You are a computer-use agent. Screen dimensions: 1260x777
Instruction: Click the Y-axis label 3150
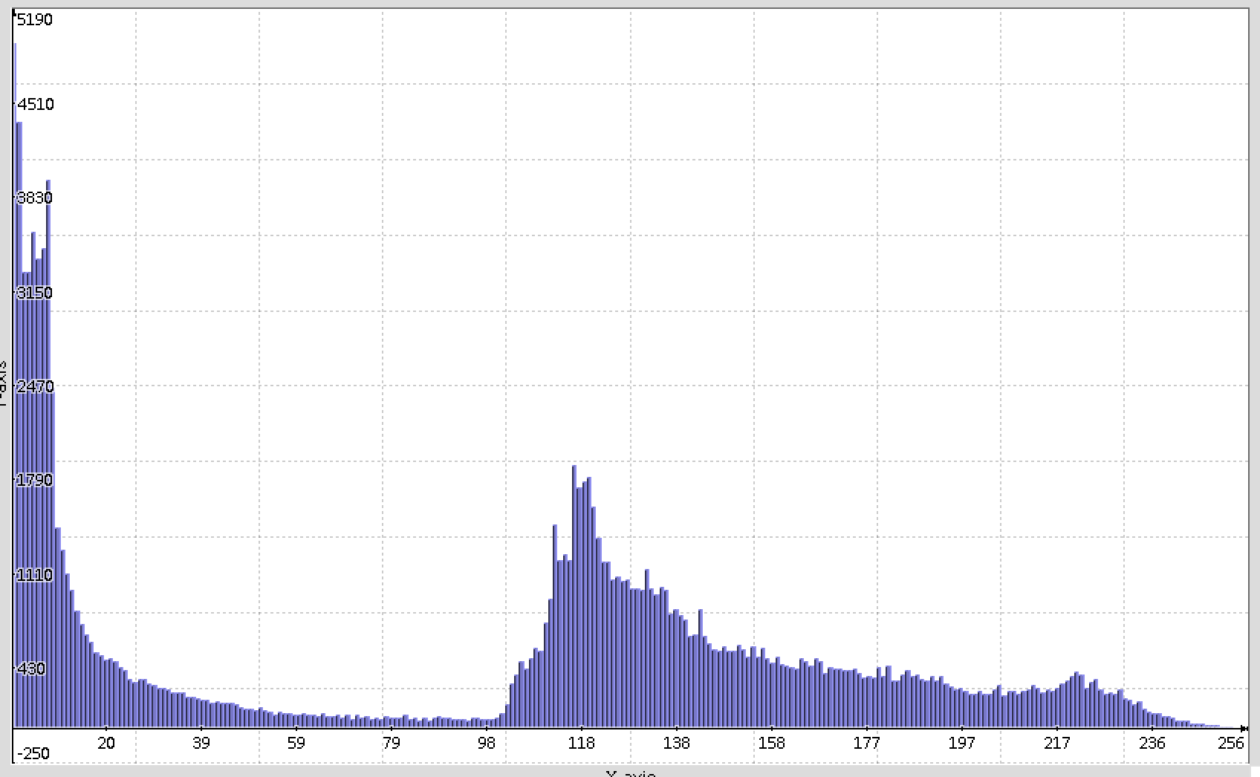point(35,293)
